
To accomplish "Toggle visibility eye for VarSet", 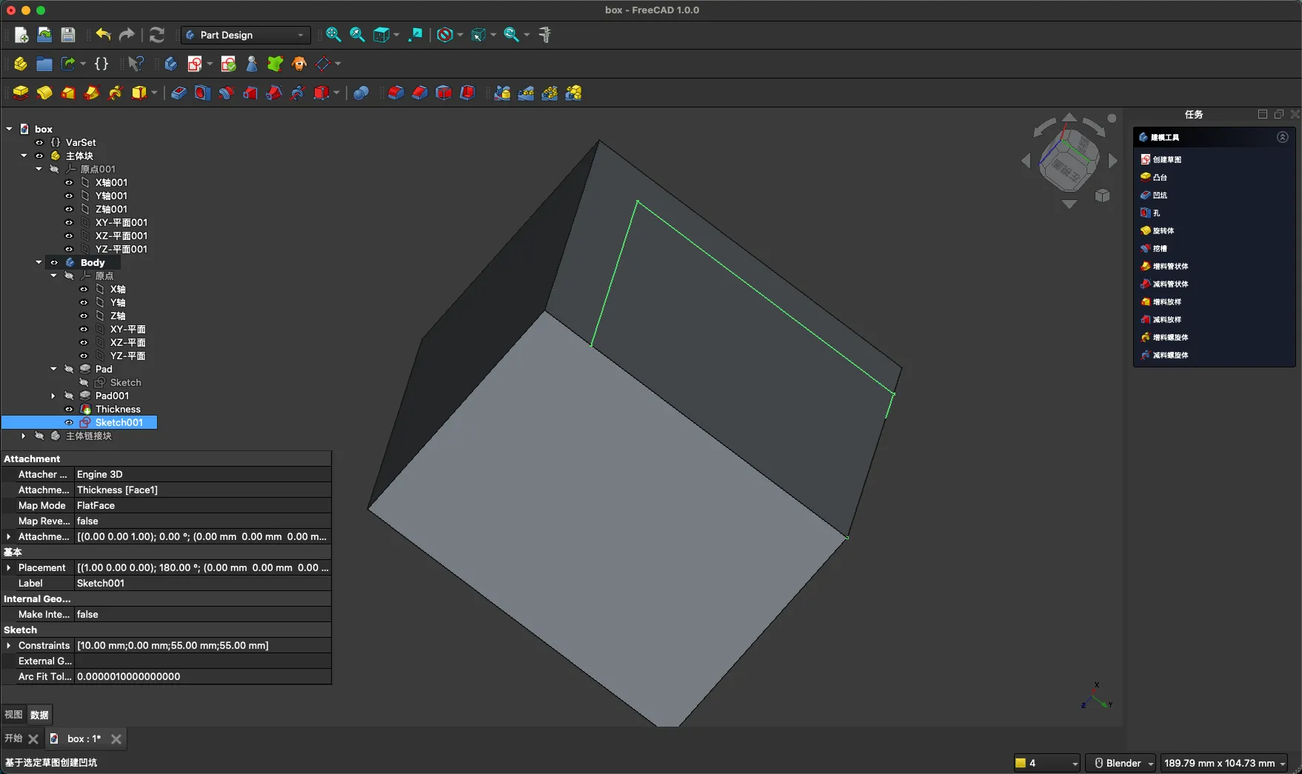I will [x=39, y=142].
